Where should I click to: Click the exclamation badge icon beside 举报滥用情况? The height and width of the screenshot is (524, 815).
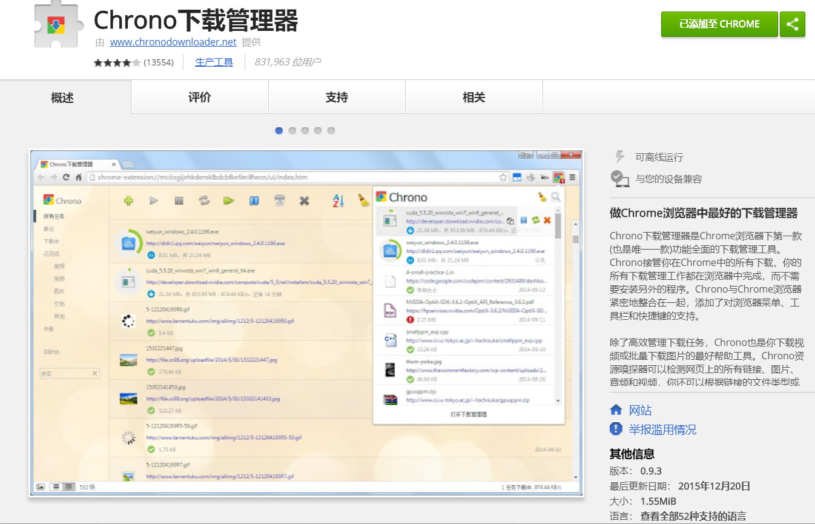click(616, 429)
